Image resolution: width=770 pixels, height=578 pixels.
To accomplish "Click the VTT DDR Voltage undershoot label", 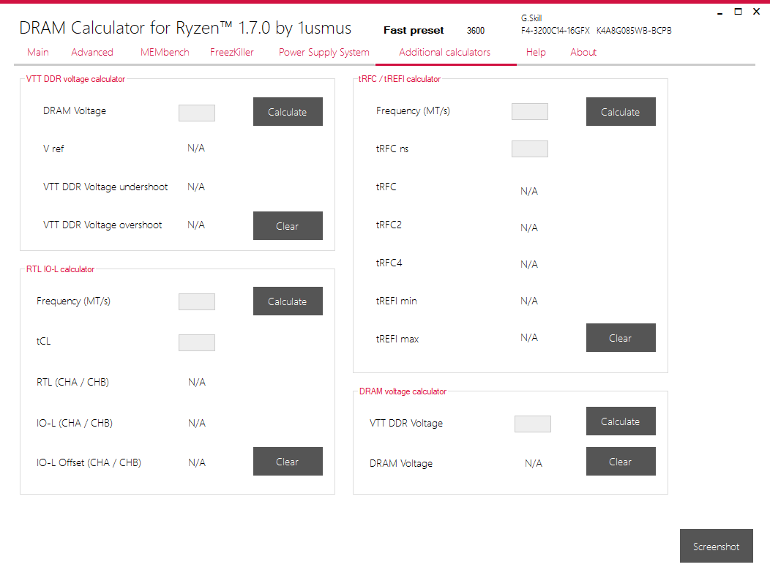I will [x=105, y=187].
